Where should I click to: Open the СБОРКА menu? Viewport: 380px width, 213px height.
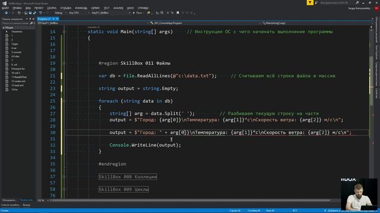52,8
